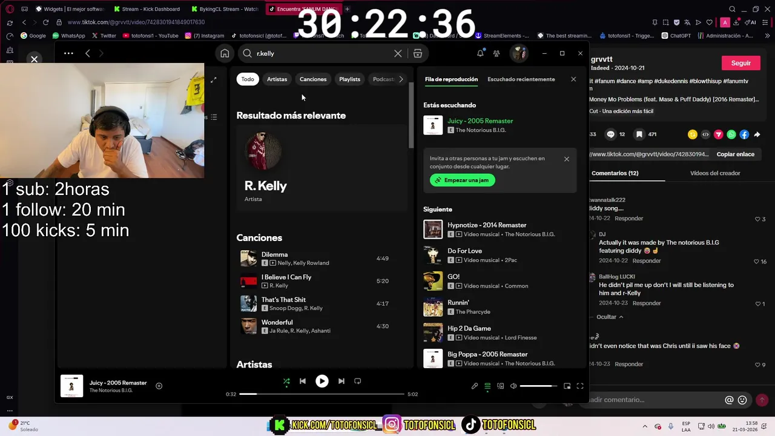
Task: Open weather widget on taskbar
Action: [22, 426]
